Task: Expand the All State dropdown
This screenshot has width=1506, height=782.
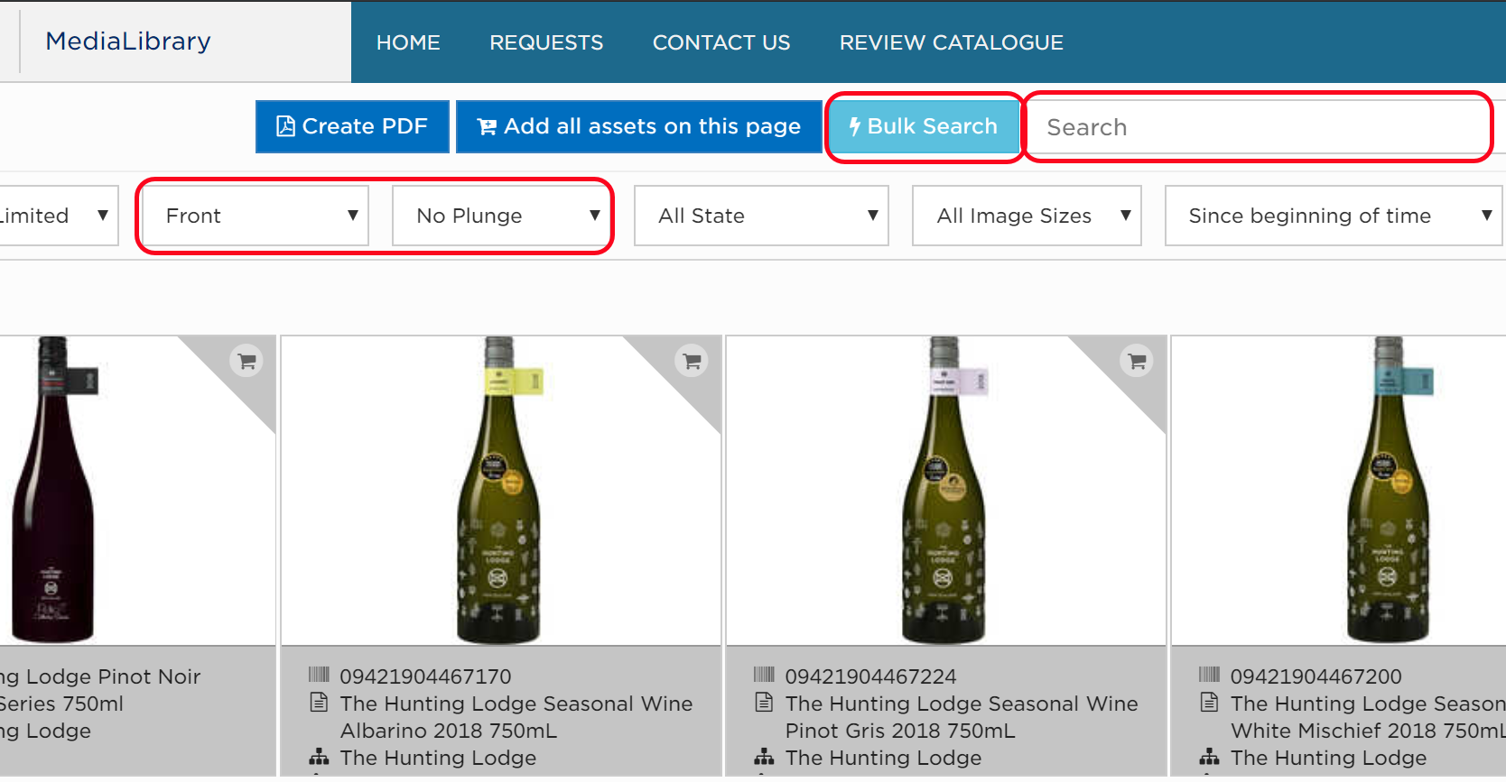Action: (761, 216)
